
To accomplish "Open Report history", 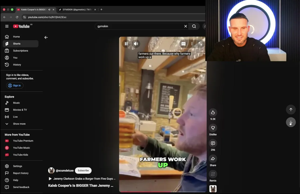I will tap(20, 173).
